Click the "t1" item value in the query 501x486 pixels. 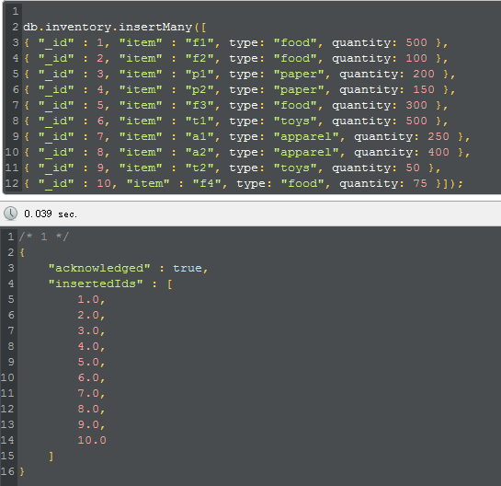click(x=199, y=121)
